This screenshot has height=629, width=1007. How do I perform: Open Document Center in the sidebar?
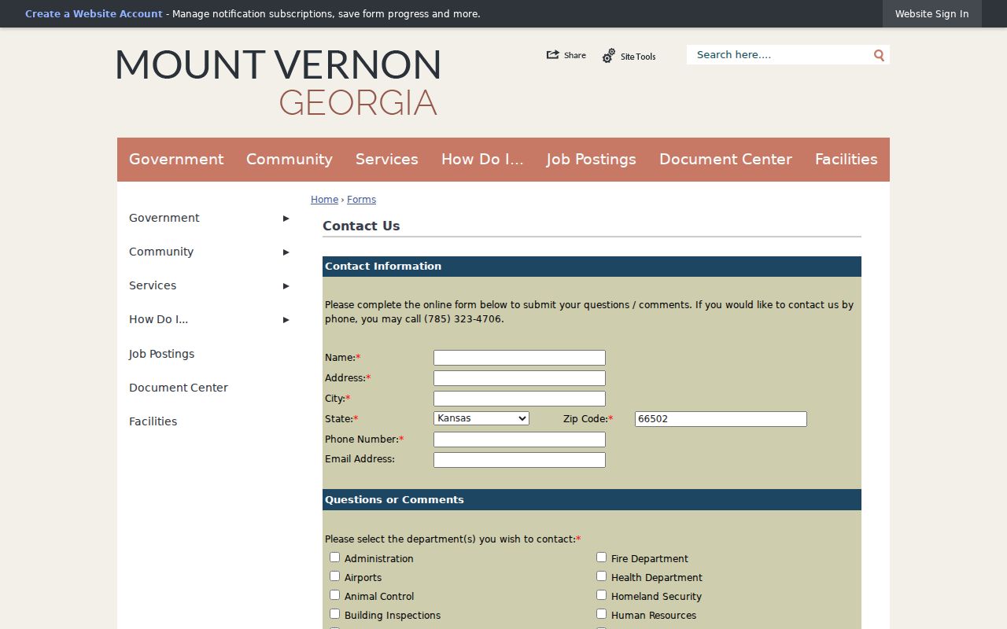[179, 388]
